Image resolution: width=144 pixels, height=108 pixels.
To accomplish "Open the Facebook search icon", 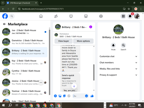I will point(12,16).
